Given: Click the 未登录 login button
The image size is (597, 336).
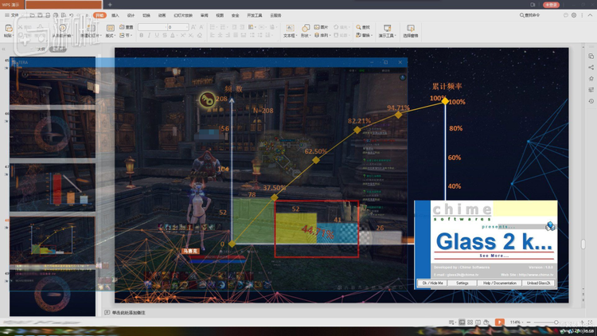Looking at the screenshot, I should (x=552, y=4).
